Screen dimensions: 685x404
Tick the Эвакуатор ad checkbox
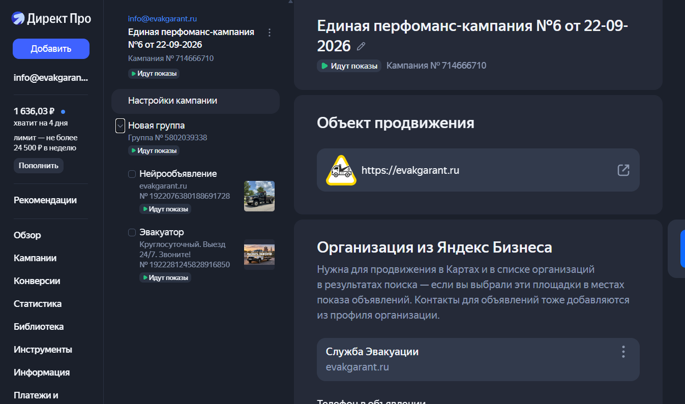click(x=132, y=232)
